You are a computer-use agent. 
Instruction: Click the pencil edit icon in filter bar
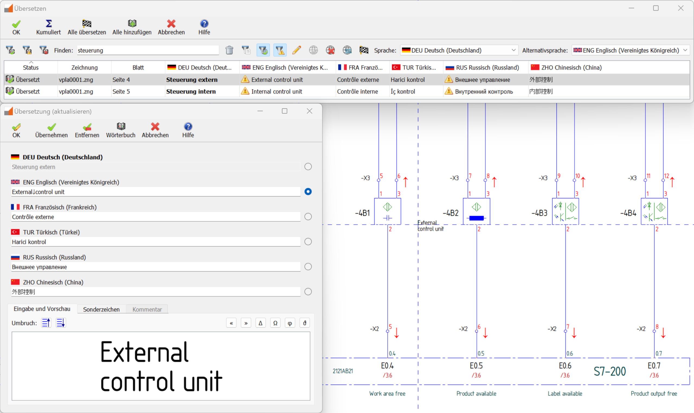tap(297, 50)
